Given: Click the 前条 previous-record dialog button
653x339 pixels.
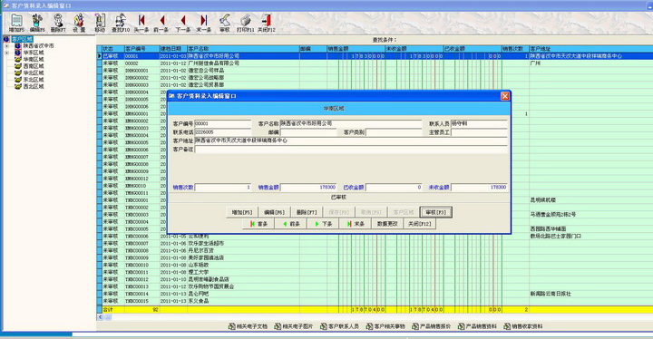Looking at the screenshot, I should point(291,224).
